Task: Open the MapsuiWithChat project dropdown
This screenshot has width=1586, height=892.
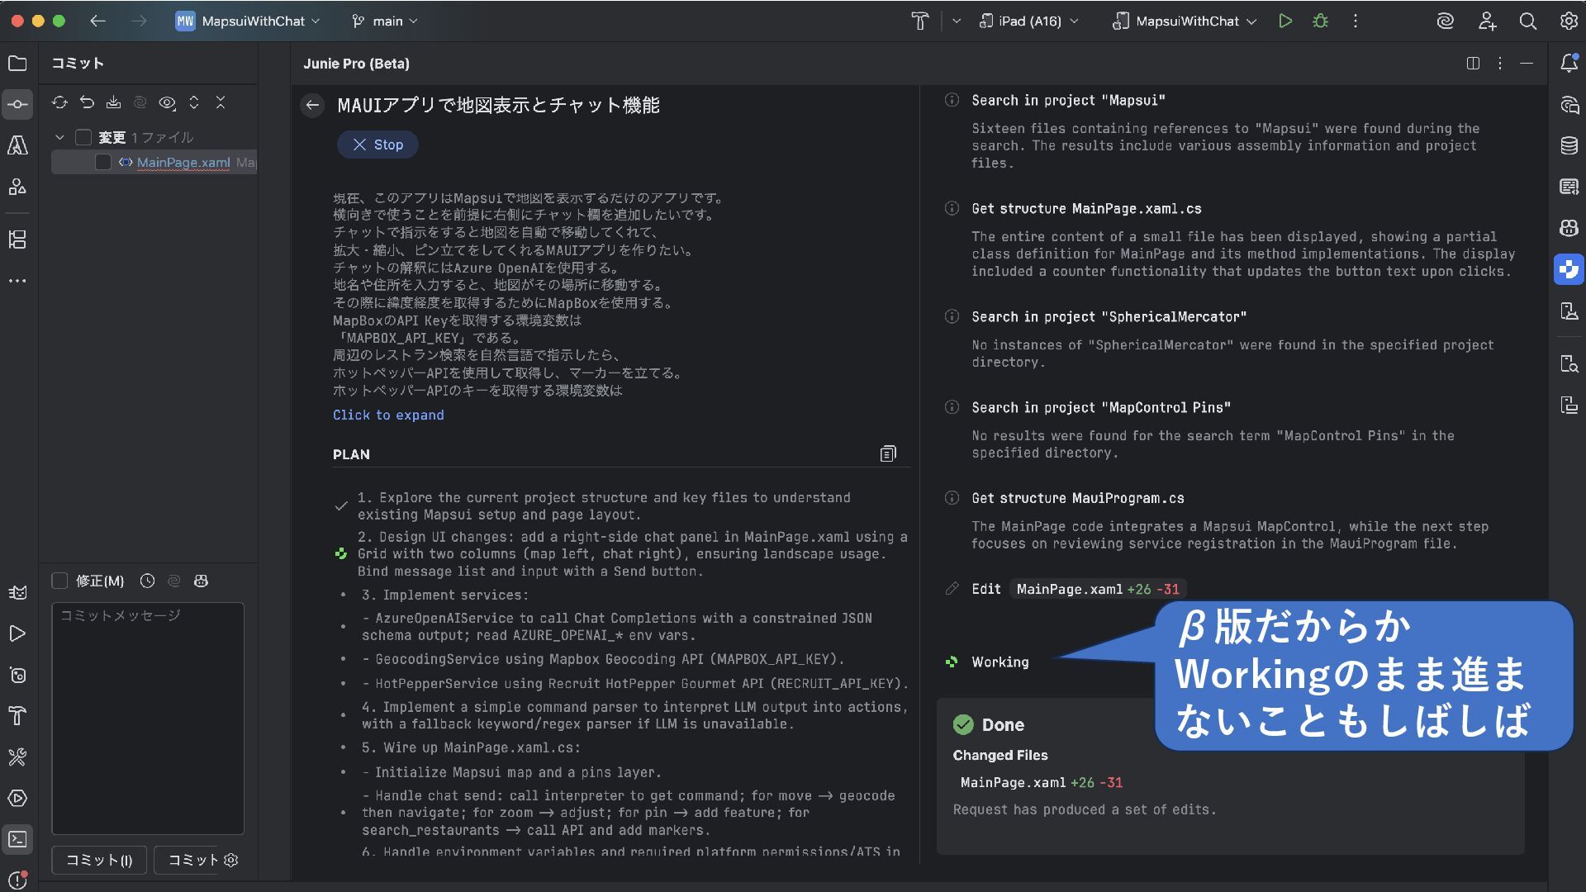Action: click(x=248, y=21)
